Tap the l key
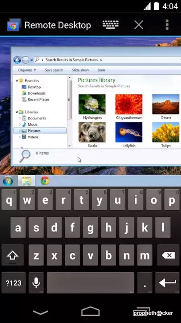Screen dimensions: 181x323 click(x=163, y=227)
